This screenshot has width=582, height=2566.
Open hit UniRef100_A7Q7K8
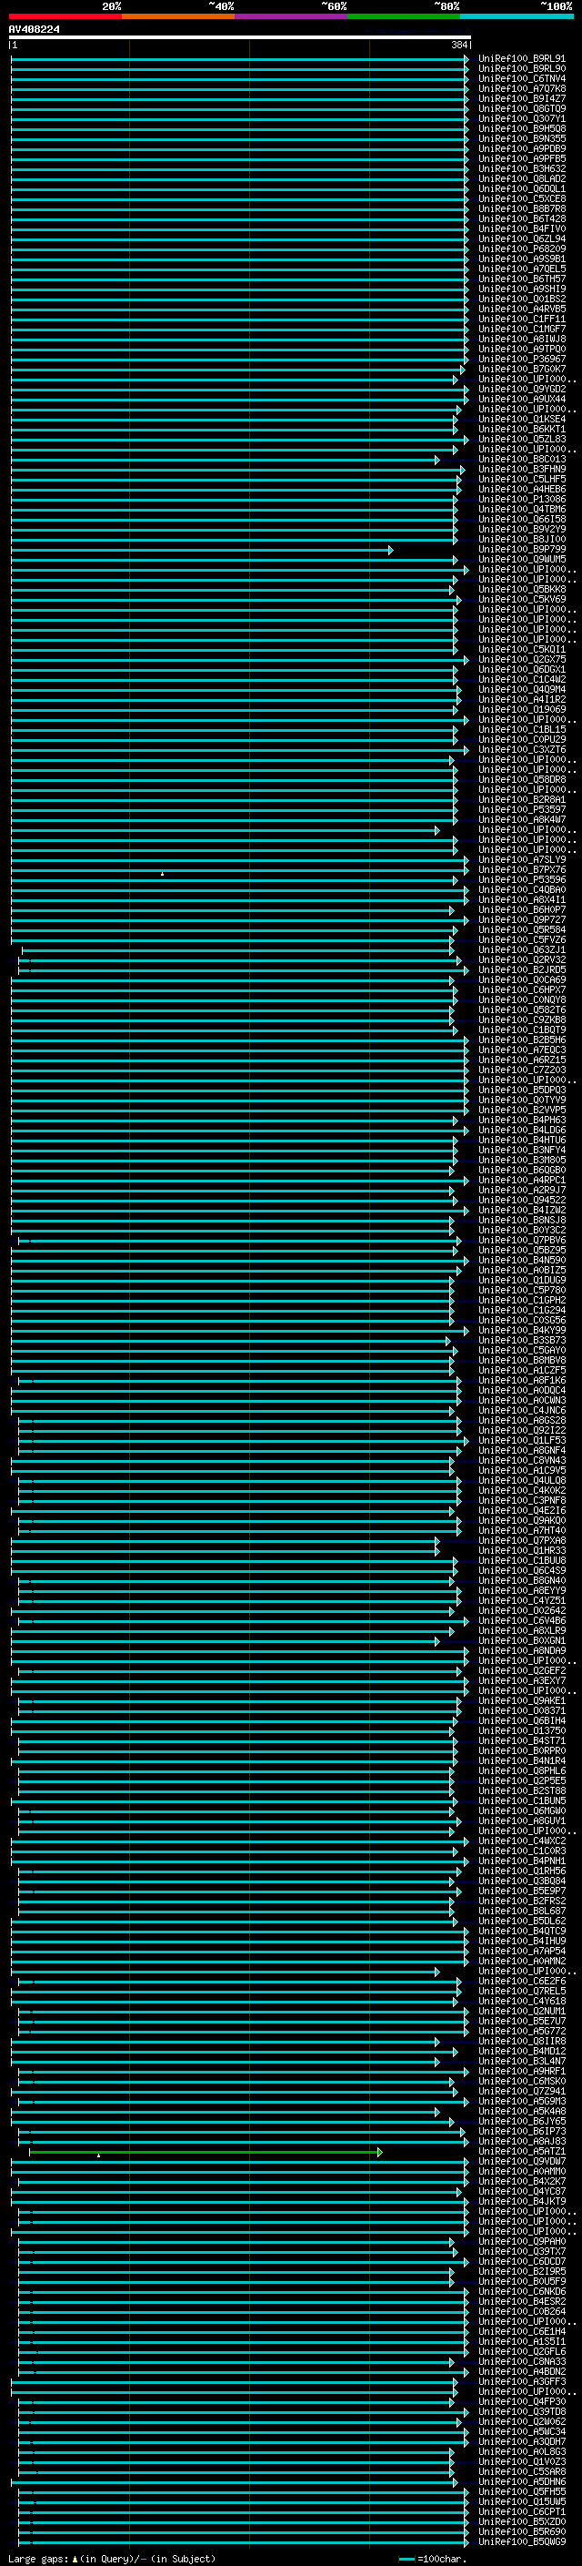point(522,88)
